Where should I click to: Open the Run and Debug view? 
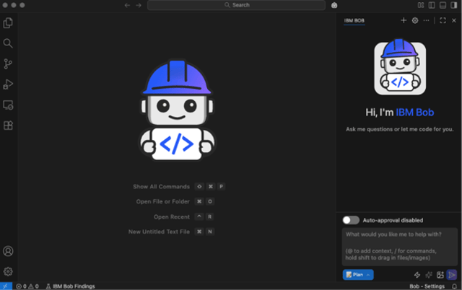pyautogui.click(x=8, y=84)
